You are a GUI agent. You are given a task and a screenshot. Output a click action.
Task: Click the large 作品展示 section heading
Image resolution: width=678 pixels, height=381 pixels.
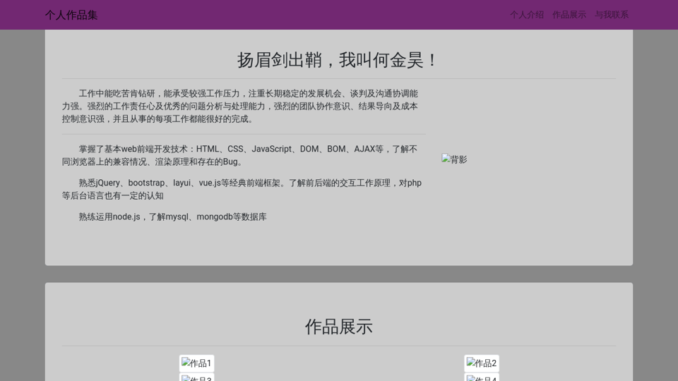(x=338, y=327)
